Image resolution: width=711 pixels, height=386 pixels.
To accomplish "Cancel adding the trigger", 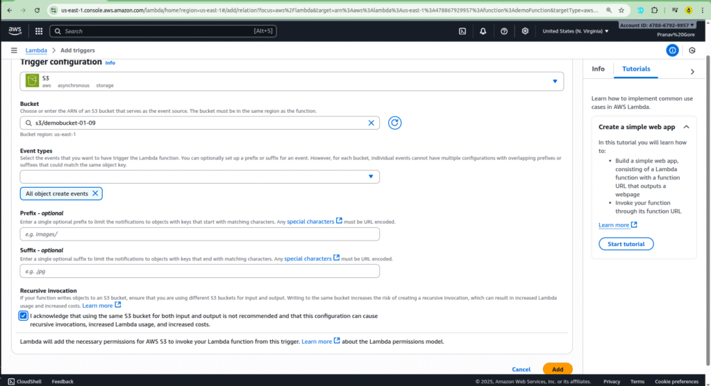I will pyautogui.click(x=521, y=369).
